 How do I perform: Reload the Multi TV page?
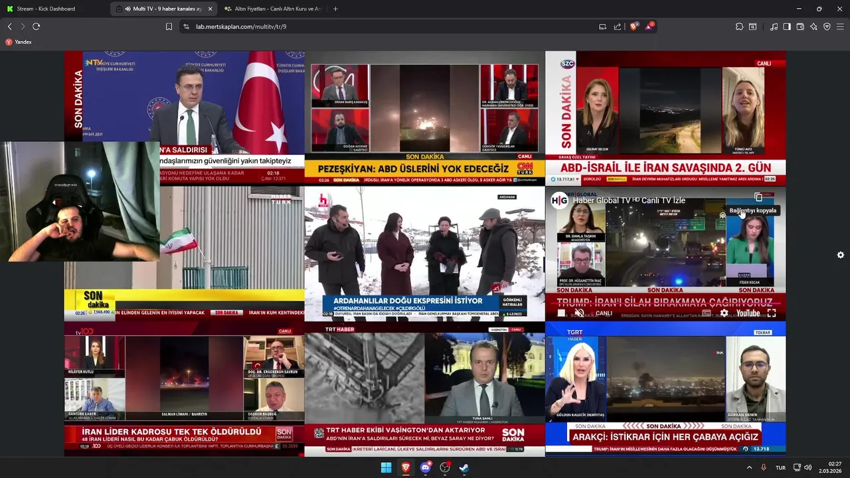[x=36, y=27]
